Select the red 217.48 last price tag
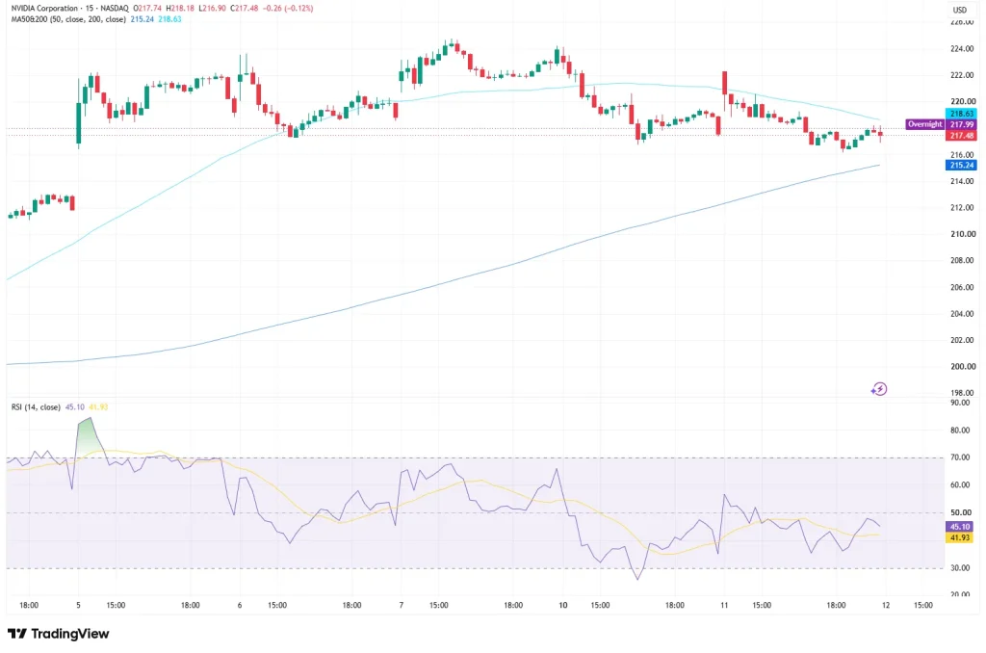This screenshot has width=986, height=653. click(x=962, y=136)
